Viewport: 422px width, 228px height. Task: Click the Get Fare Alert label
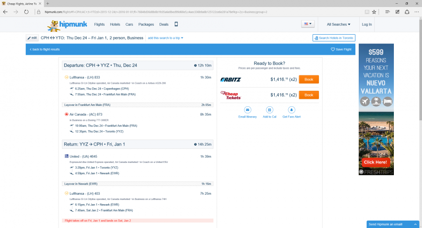pos(292,117)
